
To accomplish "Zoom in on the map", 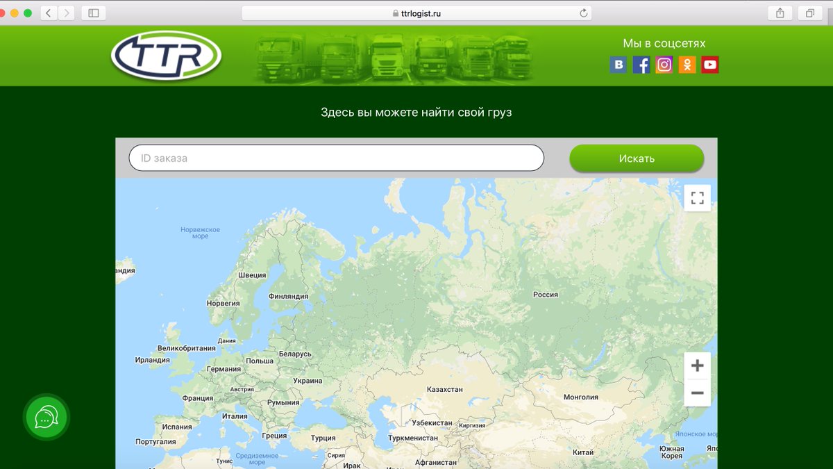I will point(698,365).
